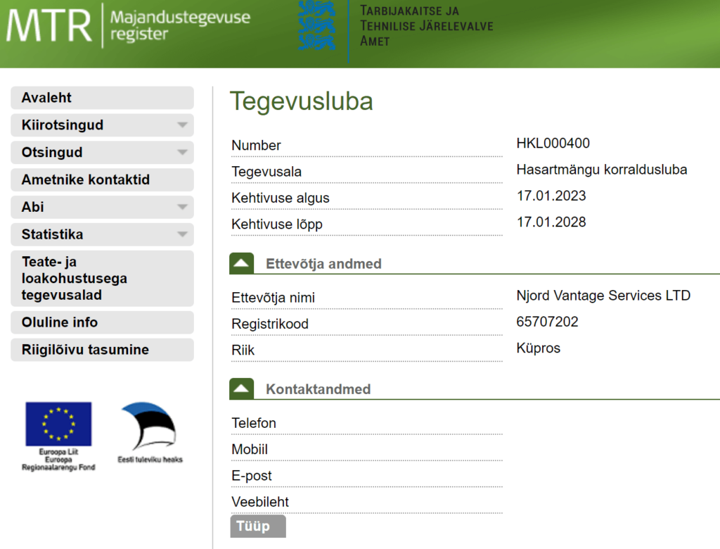Click the European Union flag logo
The image size is (720, 549).
coord(58,424)
